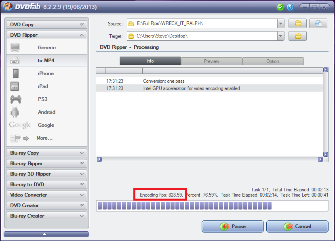Click the log scroll right arrow
The width and height of the screenshot is (335, 241).
click(320, 159)
